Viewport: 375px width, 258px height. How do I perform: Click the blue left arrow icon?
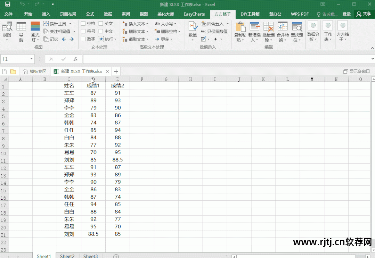64,39
